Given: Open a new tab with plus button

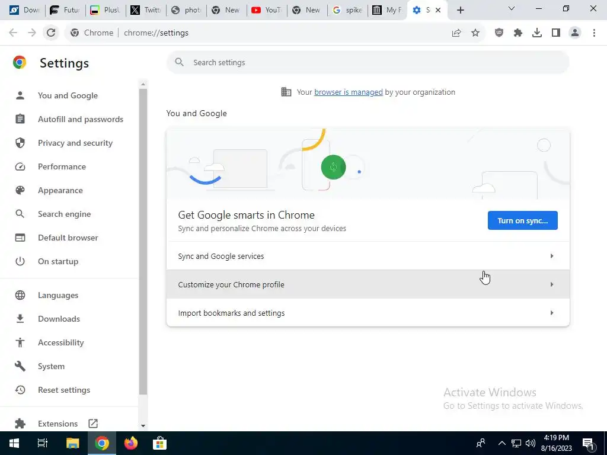Looking at the screenshot, I should (x=460, y=10).
